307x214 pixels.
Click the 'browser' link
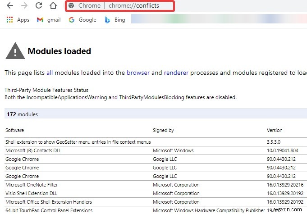point(138,73)
